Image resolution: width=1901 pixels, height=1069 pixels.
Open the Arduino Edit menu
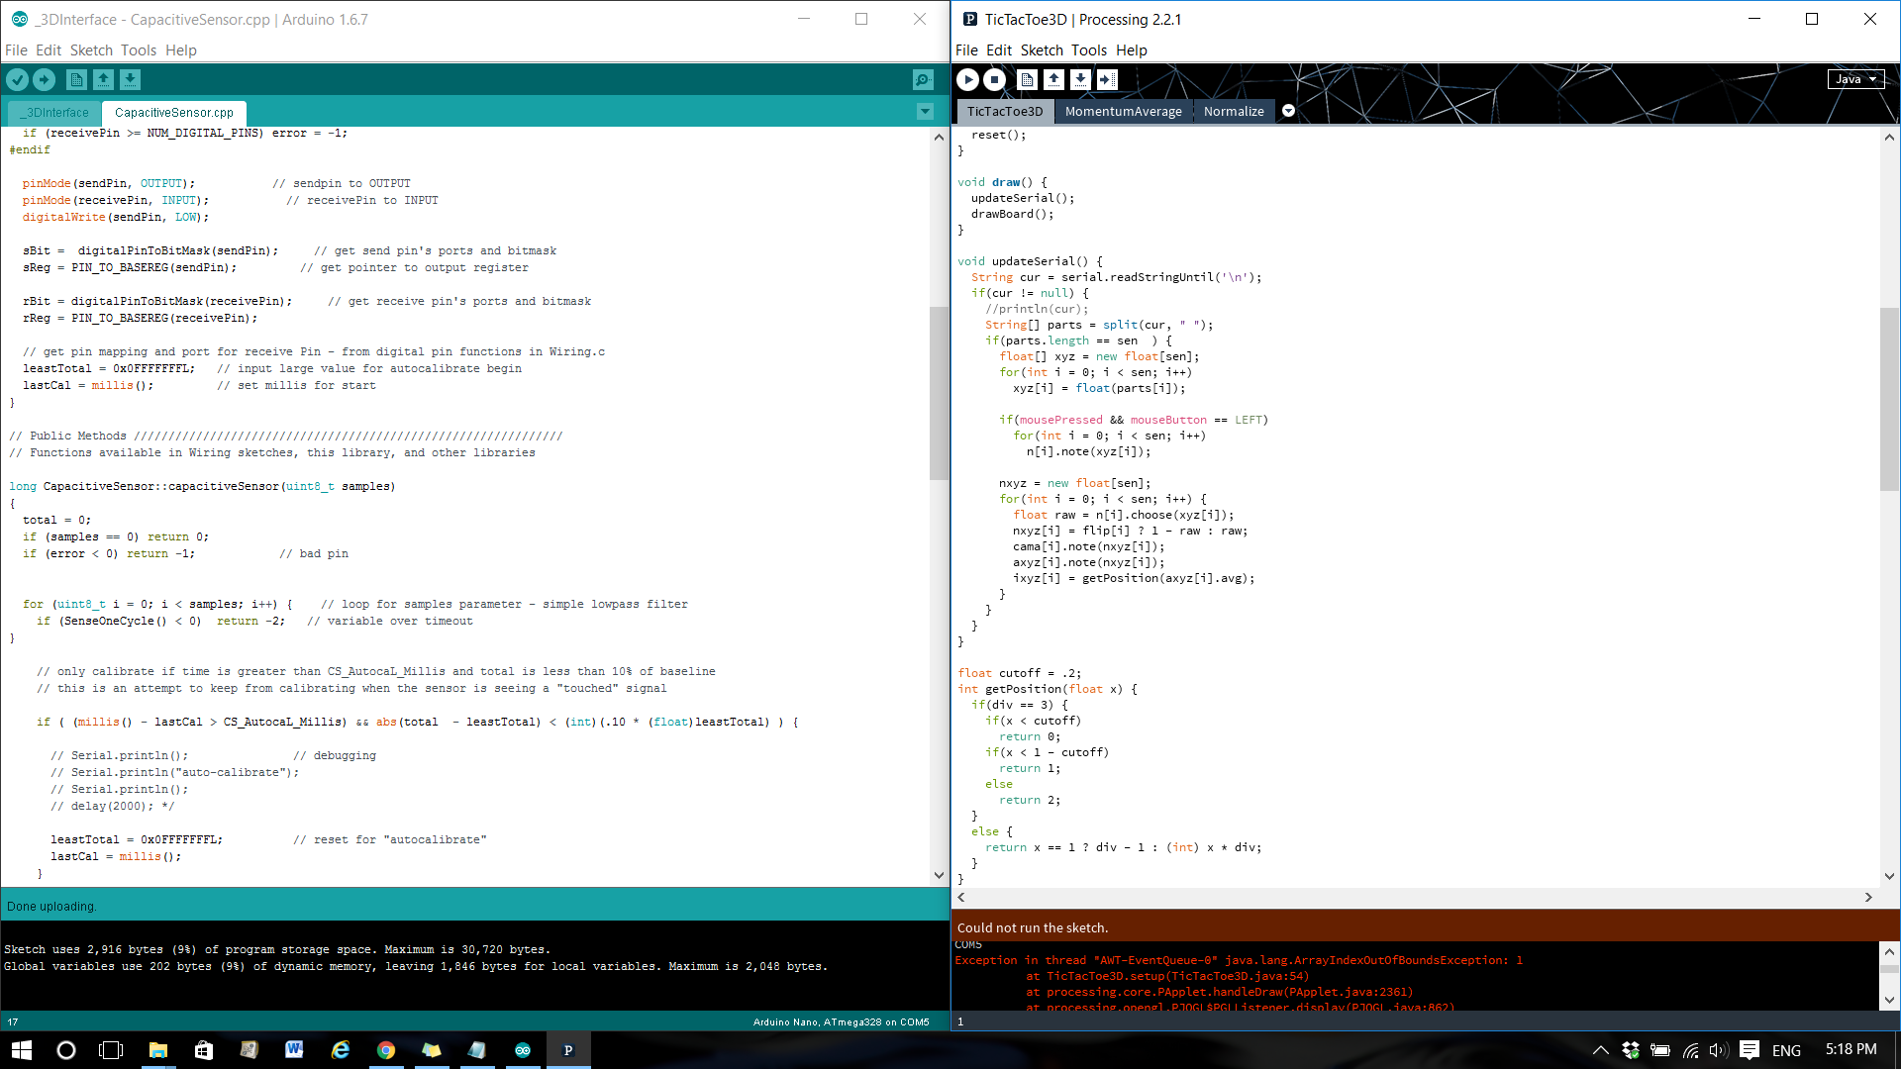click(x=48, y=50)
